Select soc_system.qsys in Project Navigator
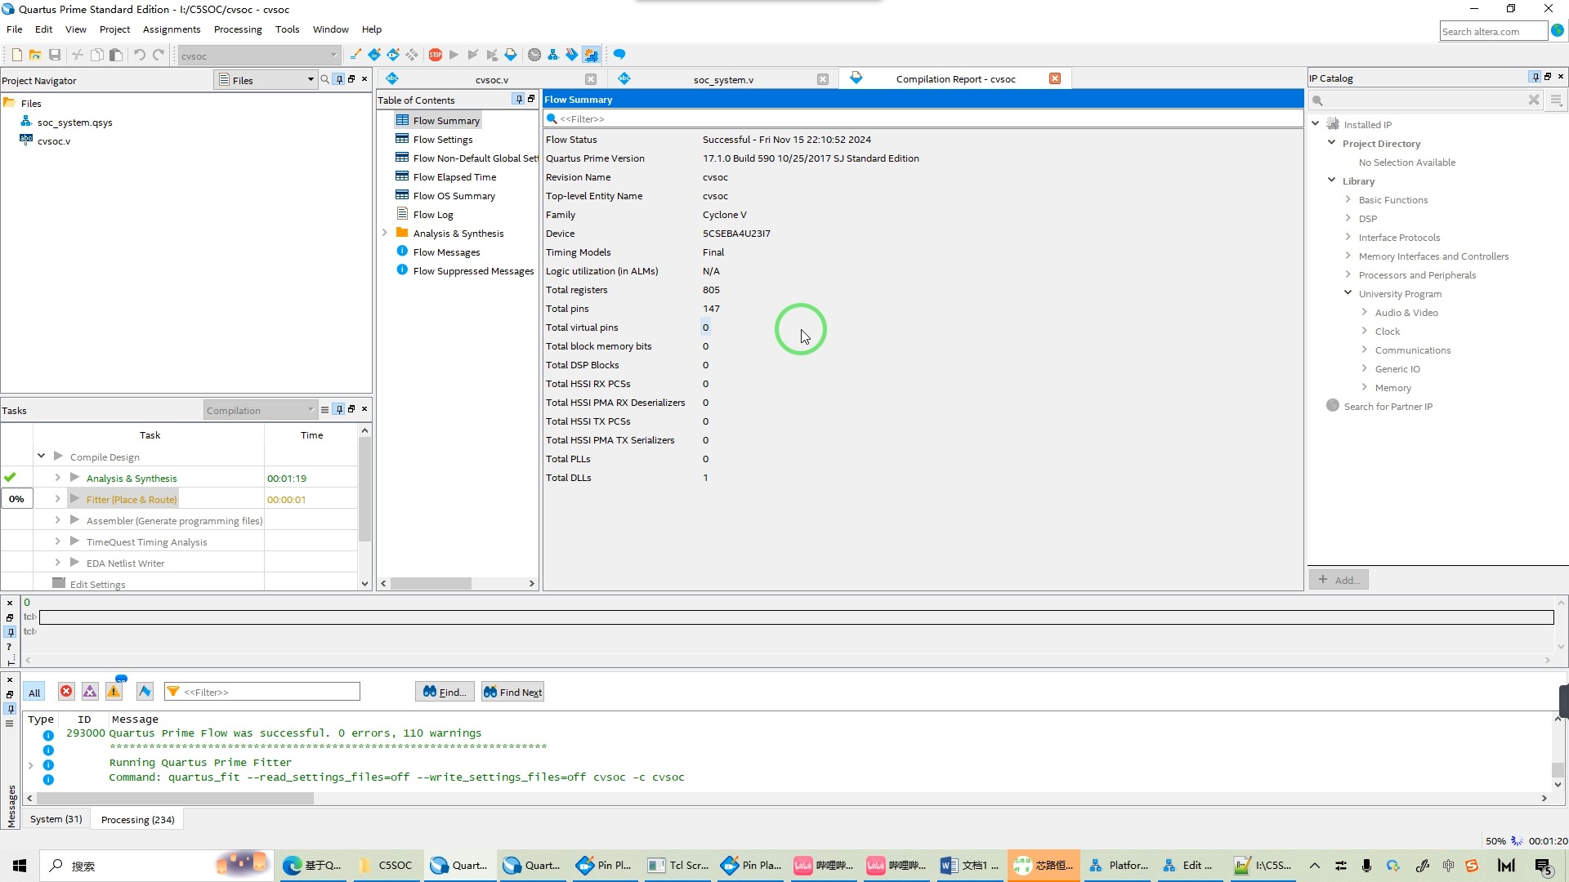This screenshot has height=882, width=1569. click(x=74, y=122)
